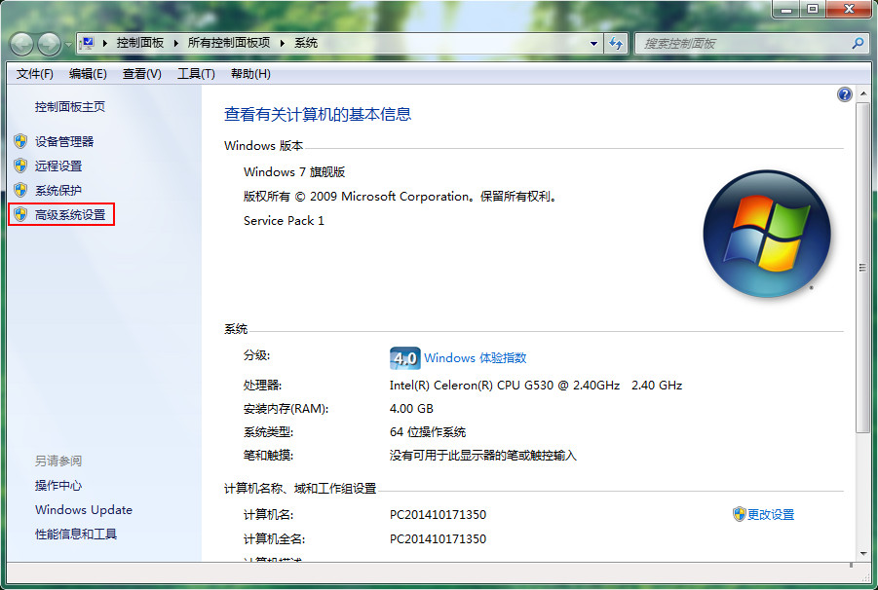878x590 pixels.
Task: Expand the address bar history dropdown
Action: (594, 44)
